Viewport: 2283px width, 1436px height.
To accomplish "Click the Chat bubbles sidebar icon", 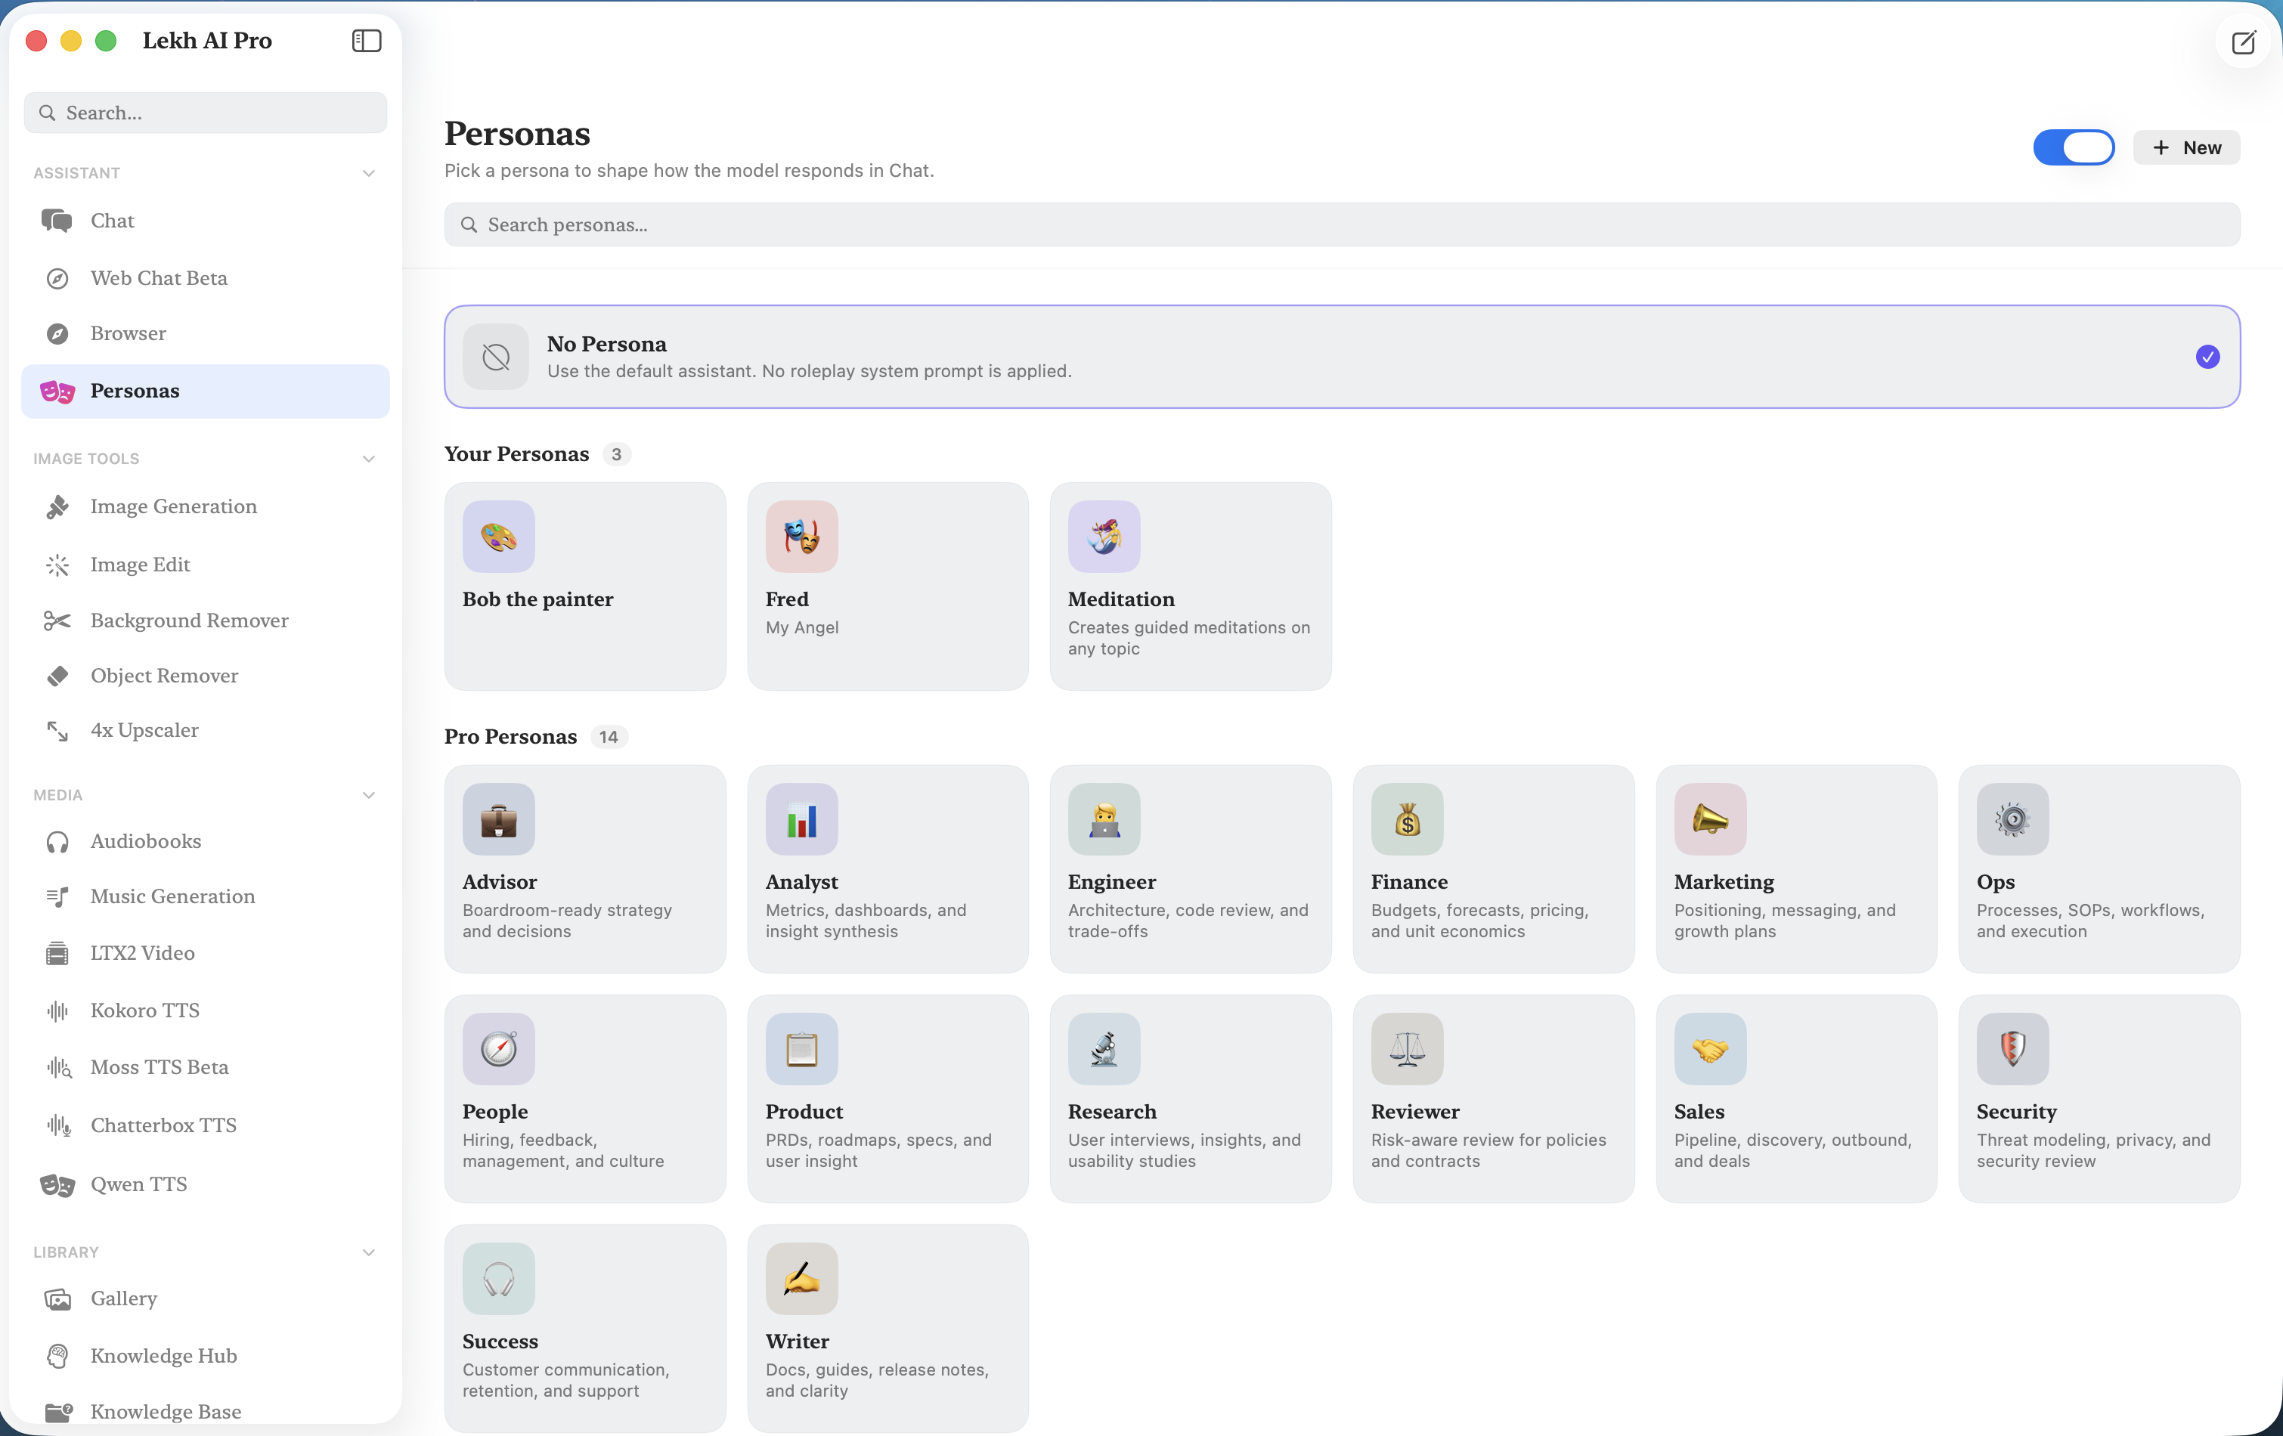I will click(57, 221).
